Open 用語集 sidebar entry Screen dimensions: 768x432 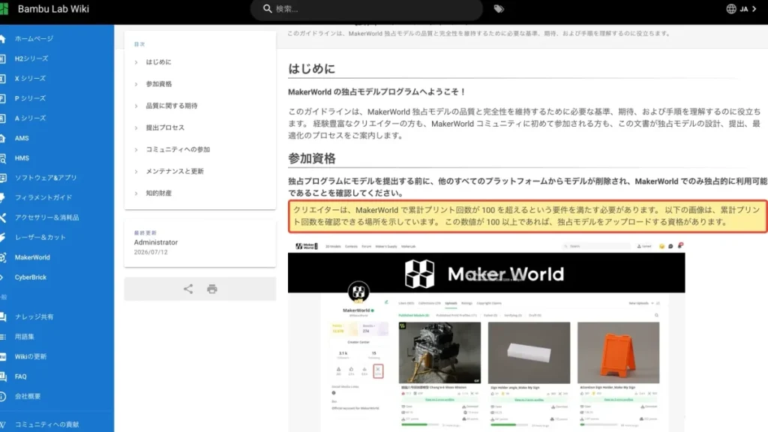(25, 337)
